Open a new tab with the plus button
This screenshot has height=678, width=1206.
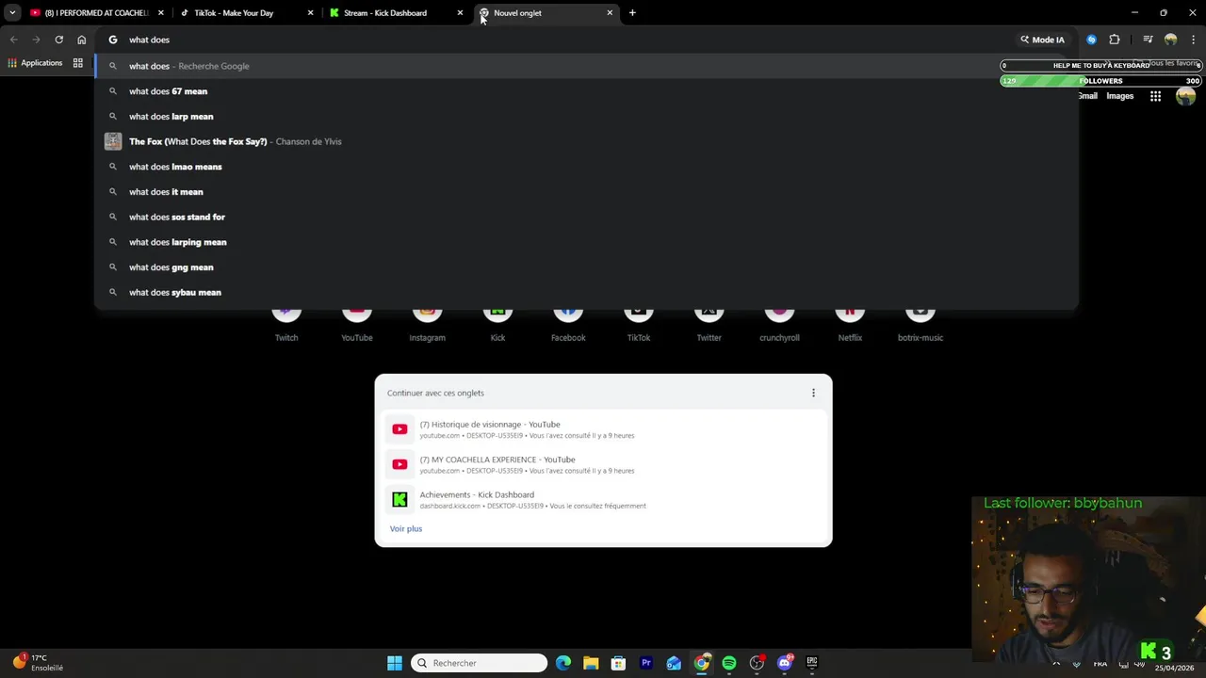[632, 13]
